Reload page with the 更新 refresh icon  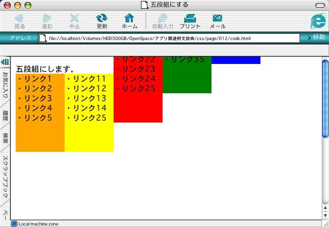click(102, 19)
